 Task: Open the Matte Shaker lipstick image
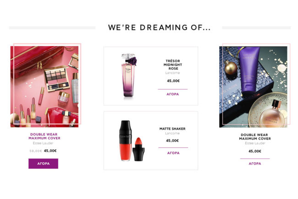pos(132,141)
